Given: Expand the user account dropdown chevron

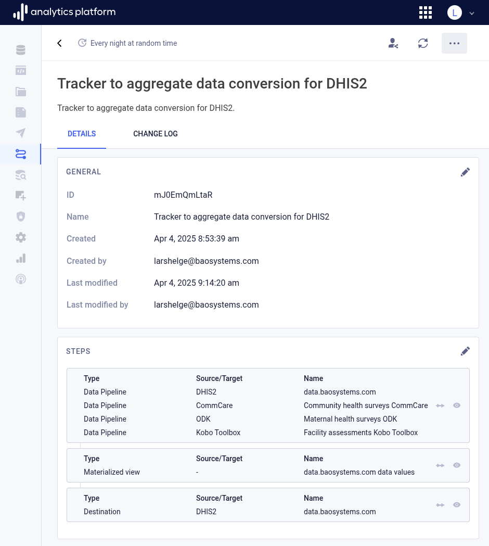Looking at the screenshot, I should click(472, 13).
